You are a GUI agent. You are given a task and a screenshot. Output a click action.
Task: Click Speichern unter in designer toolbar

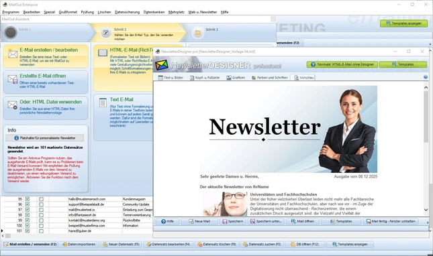[x=266, y=221]
